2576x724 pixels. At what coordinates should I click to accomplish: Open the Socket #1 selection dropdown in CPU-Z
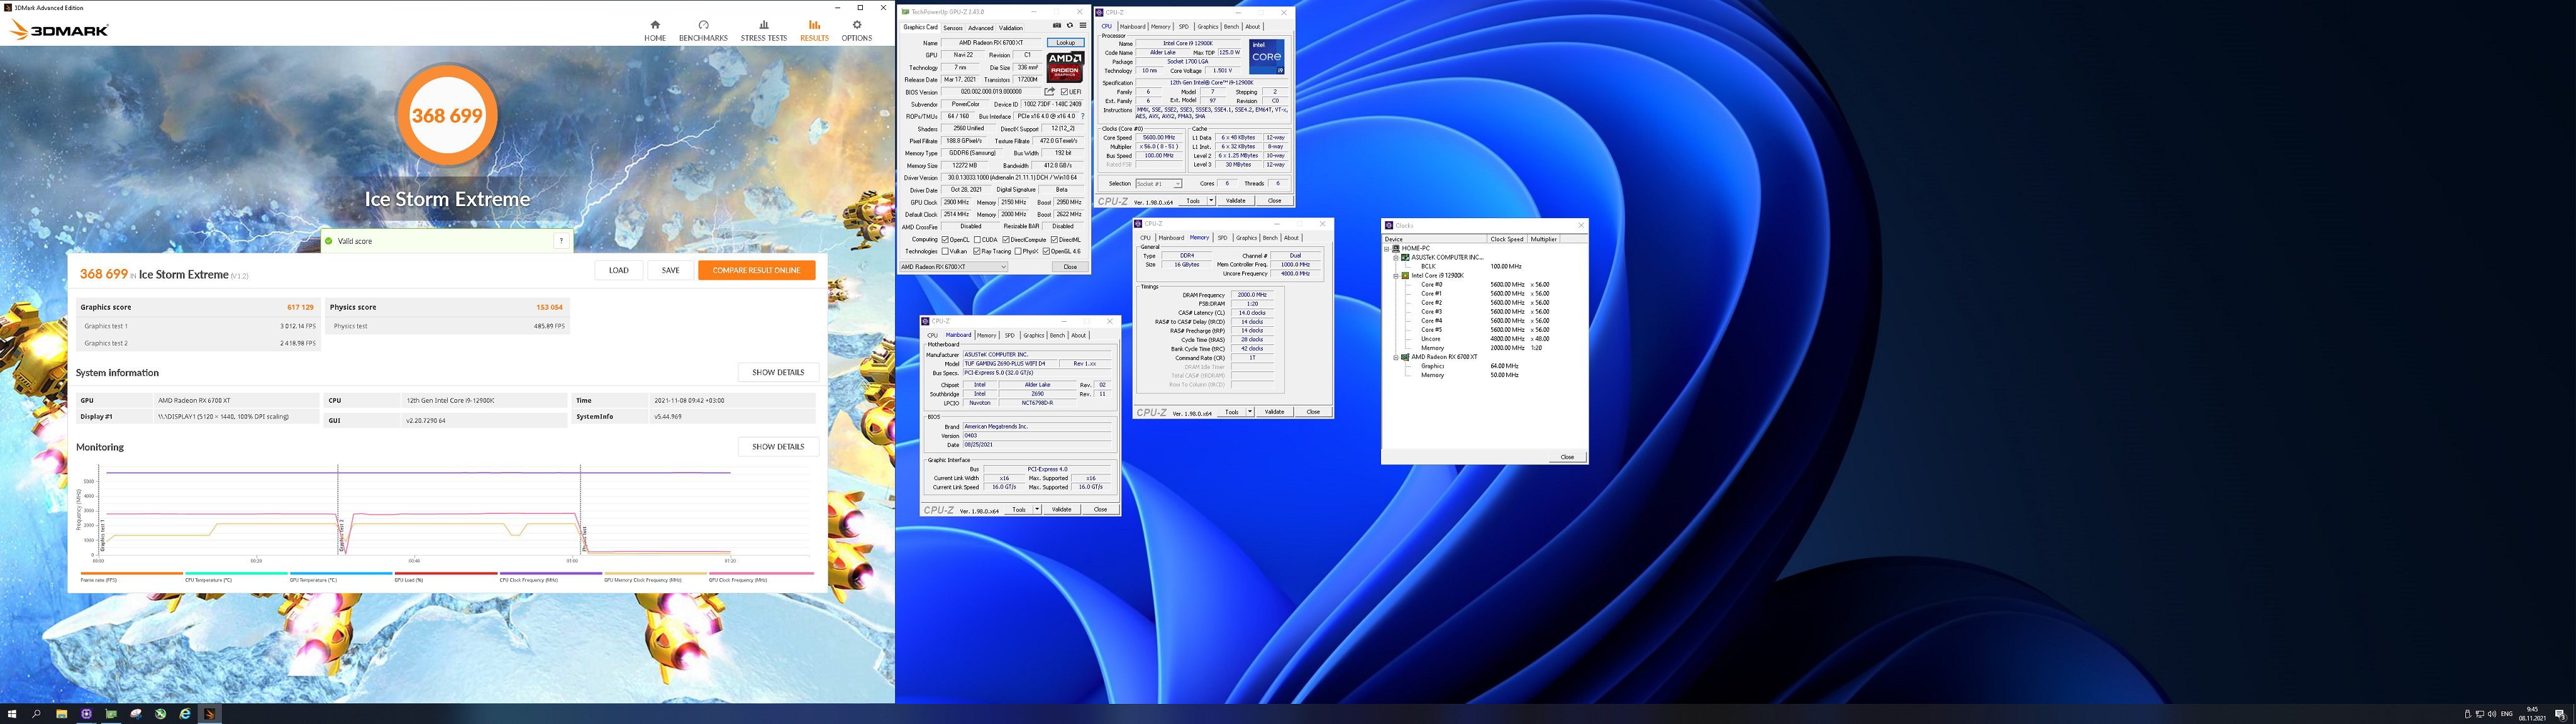coord(1158,184)
